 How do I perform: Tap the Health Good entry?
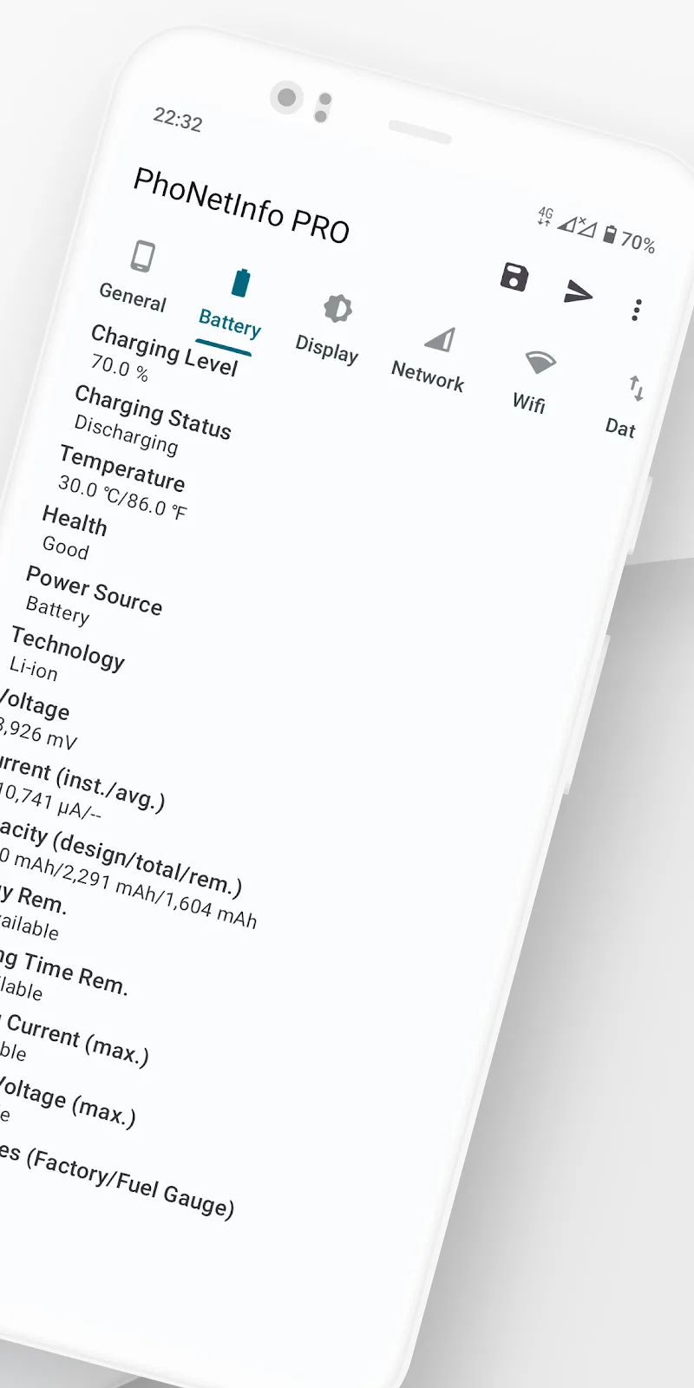[x=74, y=533]
